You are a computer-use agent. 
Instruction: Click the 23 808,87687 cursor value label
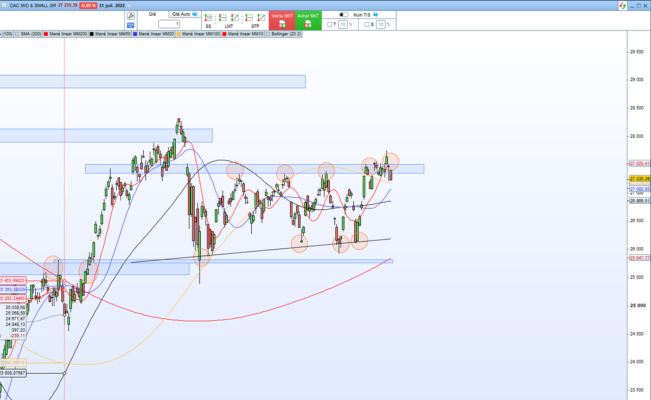pos(13,373)
